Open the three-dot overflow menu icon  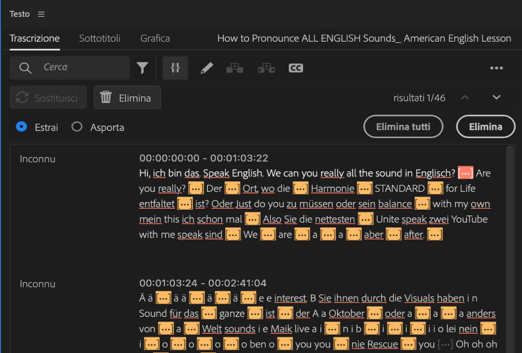[x=497, y=67]
